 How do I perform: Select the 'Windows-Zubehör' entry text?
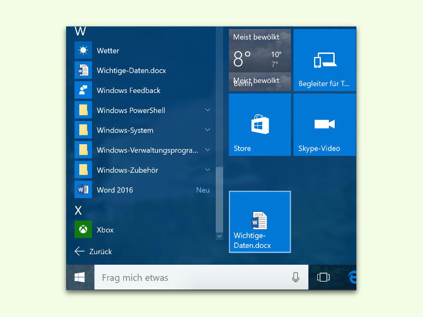pyautogui.click(x=127, y=170)
